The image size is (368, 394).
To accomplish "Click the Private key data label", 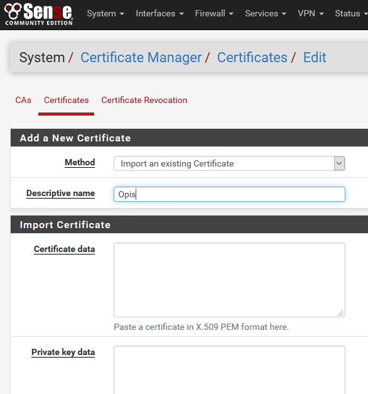I will click(x=63, y=353).
